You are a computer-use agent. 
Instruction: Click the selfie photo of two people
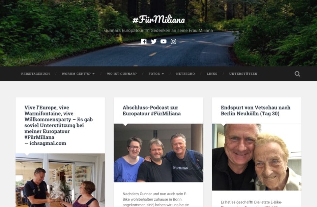(257, 157)
